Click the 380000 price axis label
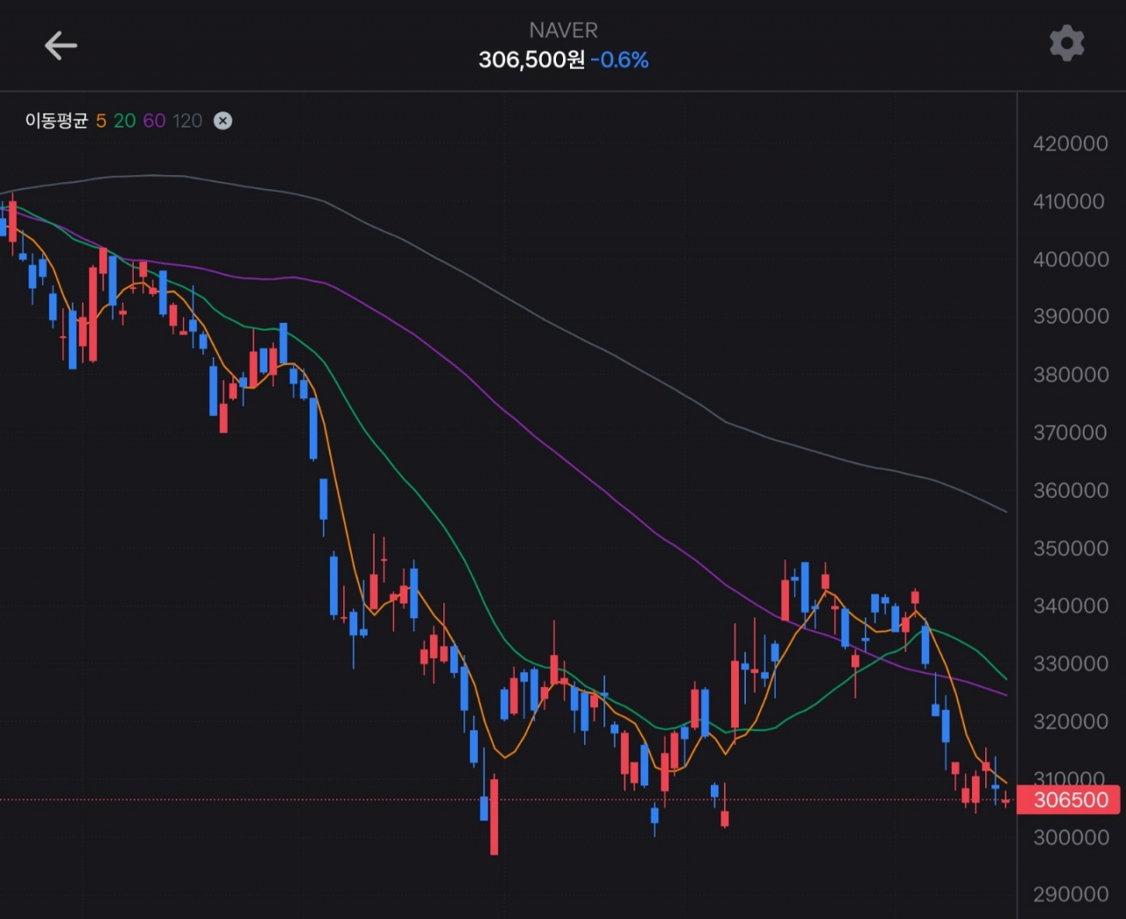This screenshot has height=919, width=1126. click(1071, 375)
